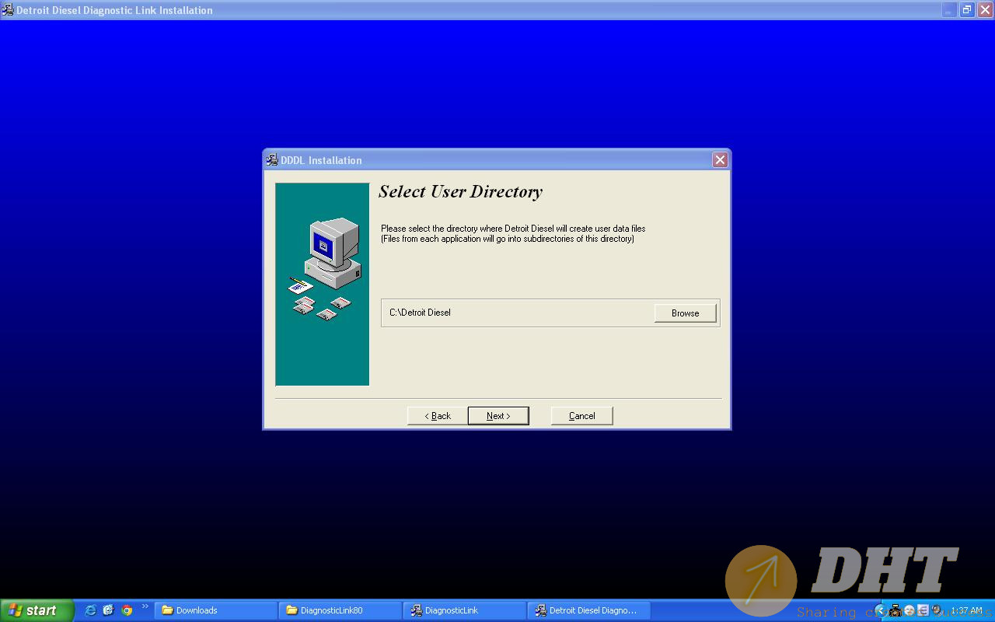The height and width of the screenshot is (622, 995).
Task: Select Detroit Diesel Diagnostic taskbar button
Action: tap(588, 610)
